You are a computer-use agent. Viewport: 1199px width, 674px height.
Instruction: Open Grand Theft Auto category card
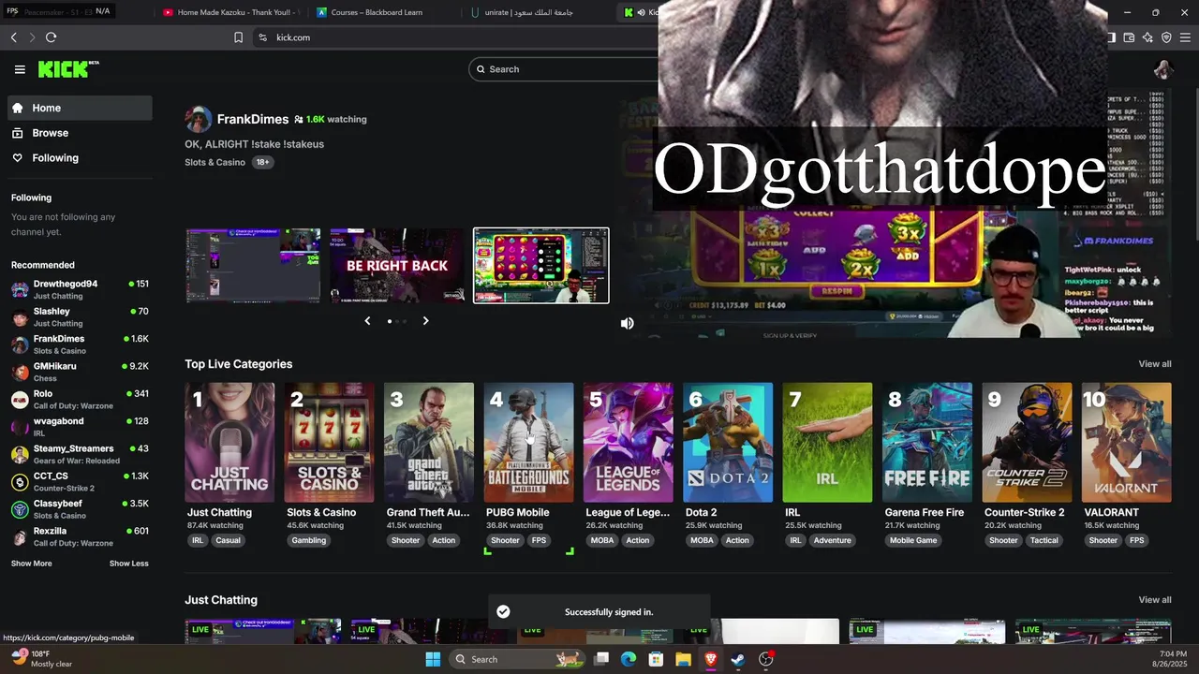pos(429,443)
